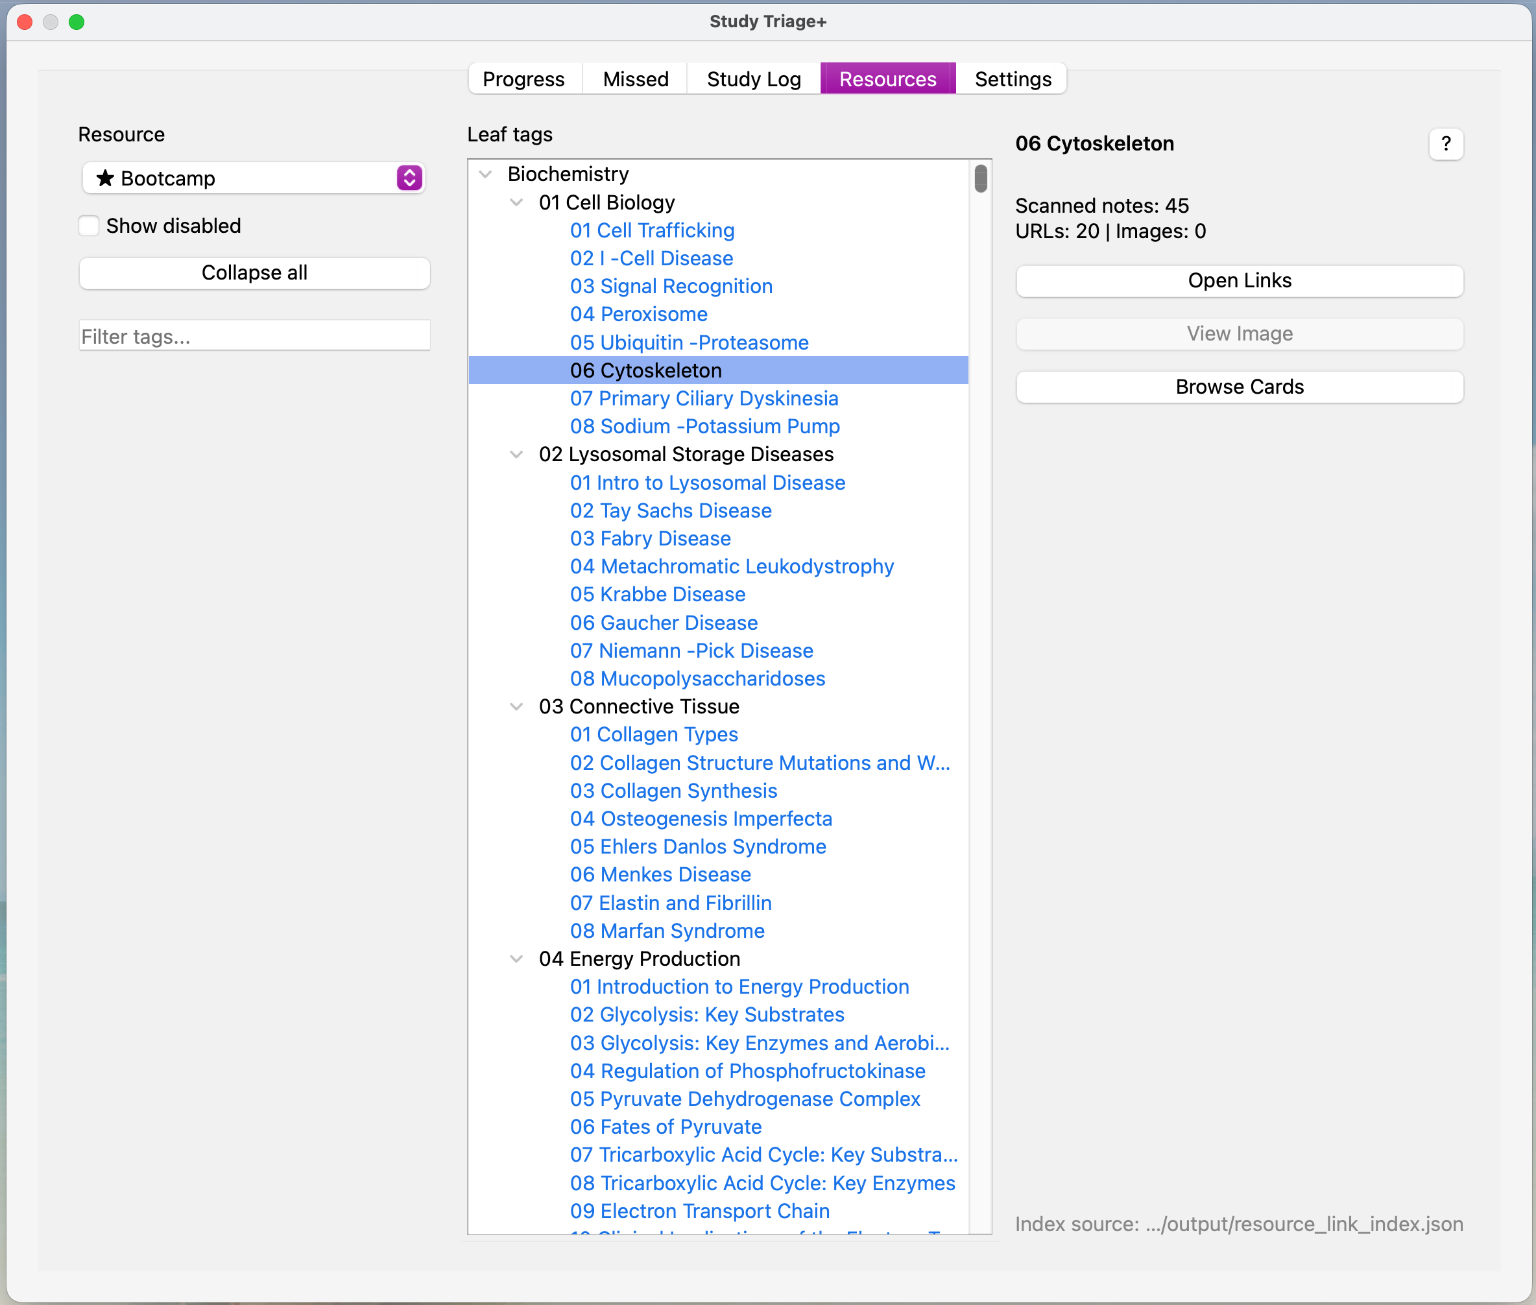Image resolution: width=1536 pixels, height=1305 pixels.
Task: Click the Open Links button
Action: pyautogui.click(x=1238, y=280)
